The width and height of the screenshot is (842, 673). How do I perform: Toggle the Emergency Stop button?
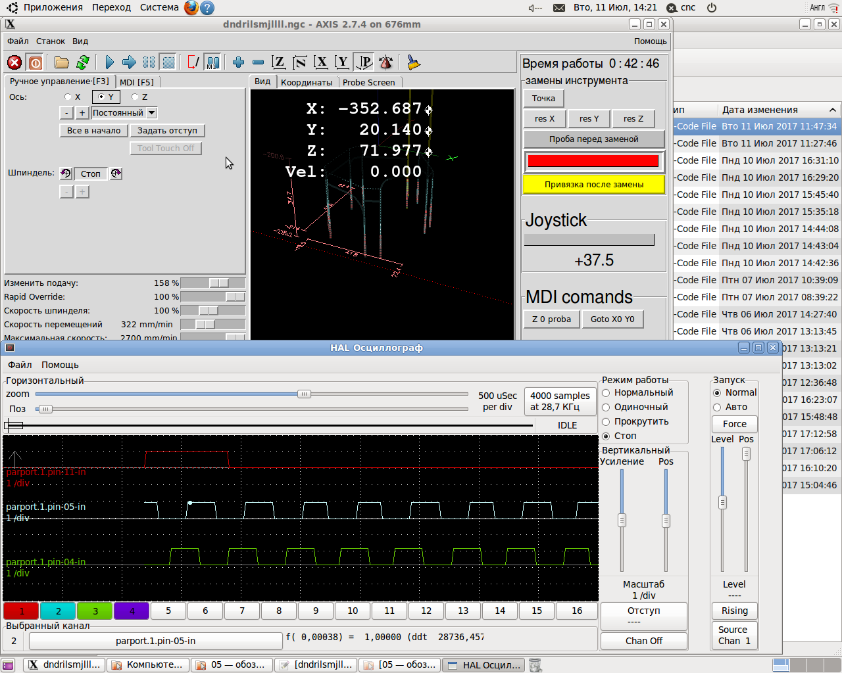(14, 62)
